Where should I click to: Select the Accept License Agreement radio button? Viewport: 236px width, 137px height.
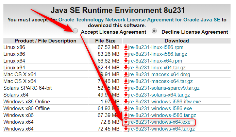(x=75, y=31)
